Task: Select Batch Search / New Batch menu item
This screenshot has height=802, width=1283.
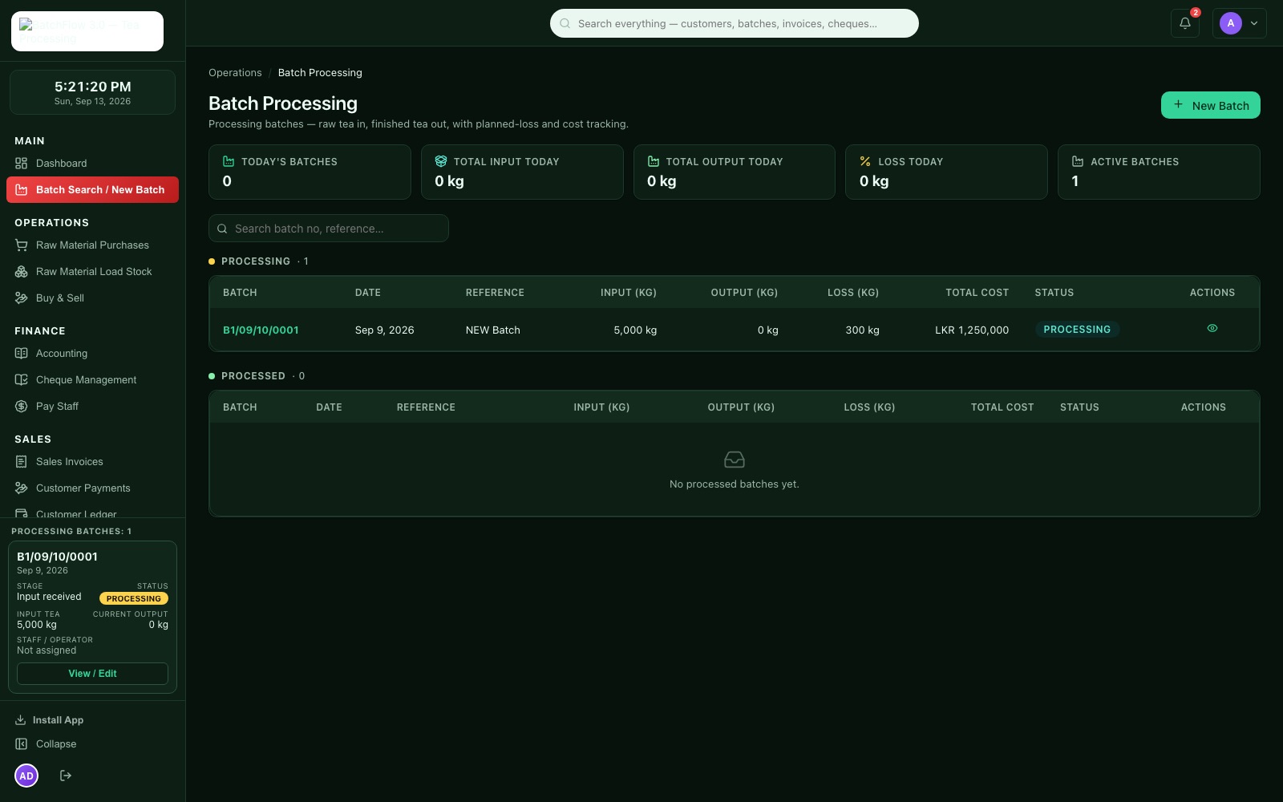Action: [x=92, y=189]
